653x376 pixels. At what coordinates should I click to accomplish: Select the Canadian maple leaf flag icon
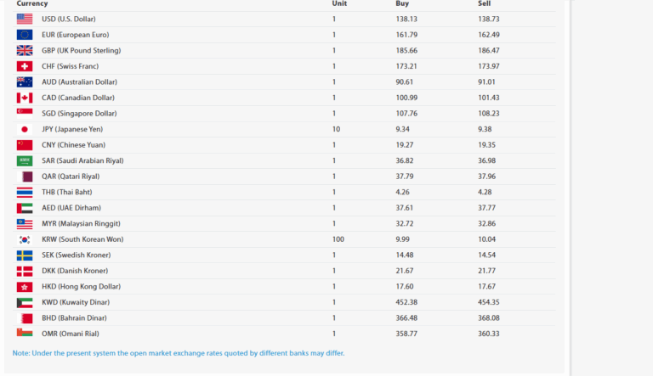coord(25,98)
